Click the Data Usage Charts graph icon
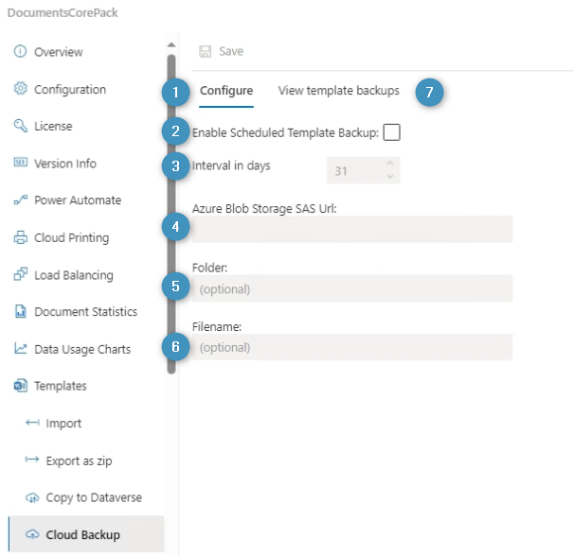This screenshot has width=573, height=556. click(x=20, y=349)
